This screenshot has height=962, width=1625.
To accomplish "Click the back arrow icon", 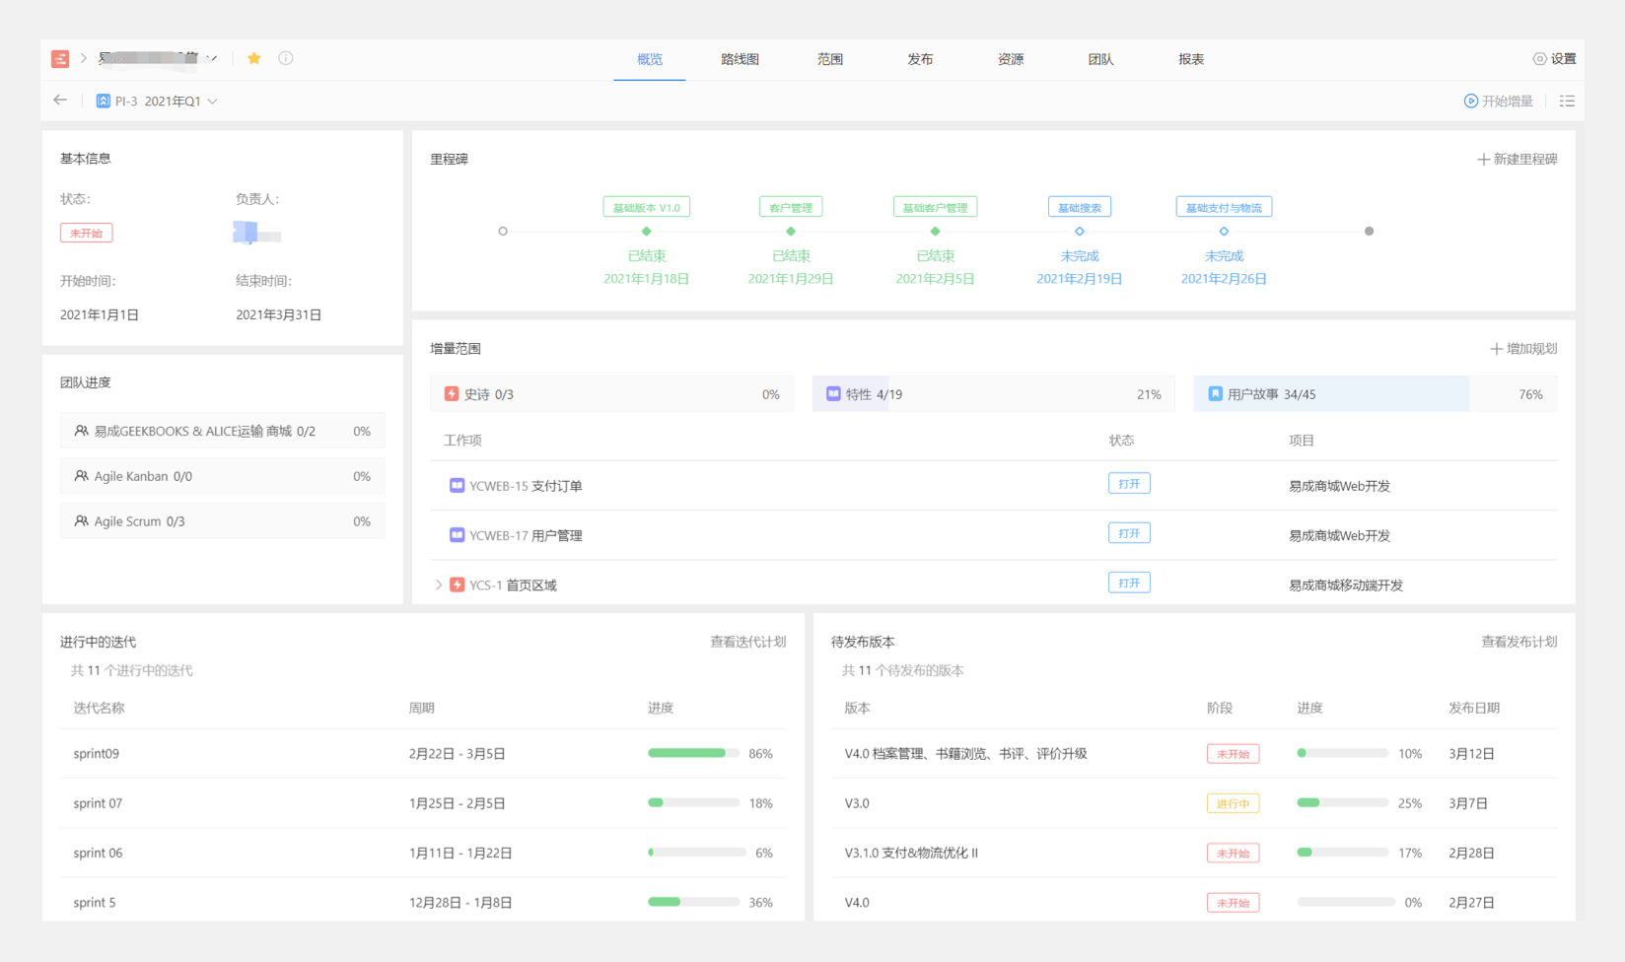I will point(60,101).
